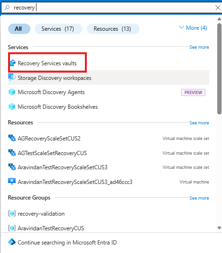Click the AGRecoveryScaleSetCUS2 scale set icon
Screen dimensions: 222x253
point(12,138)
